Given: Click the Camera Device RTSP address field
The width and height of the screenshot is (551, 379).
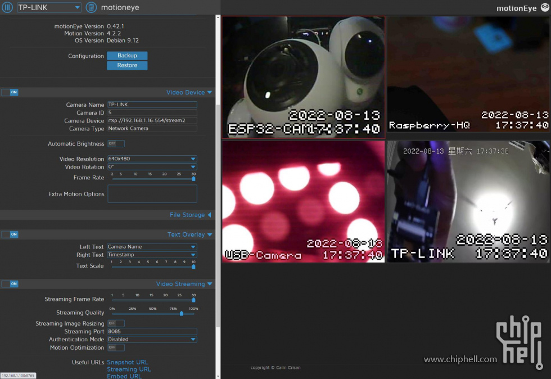Looking at the screenshot, I should click(152, 120).
